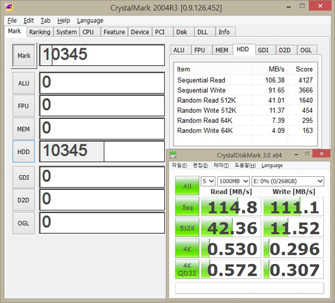Run the Seq disk test

tap(186, 208)
